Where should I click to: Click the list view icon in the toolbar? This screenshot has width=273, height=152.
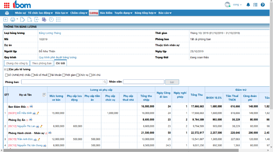tap(58, 19)
